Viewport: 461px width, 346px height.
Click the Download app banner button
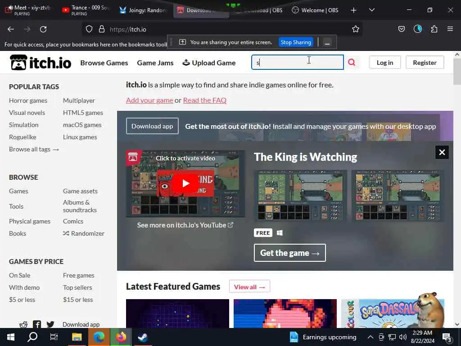point(152,126)
